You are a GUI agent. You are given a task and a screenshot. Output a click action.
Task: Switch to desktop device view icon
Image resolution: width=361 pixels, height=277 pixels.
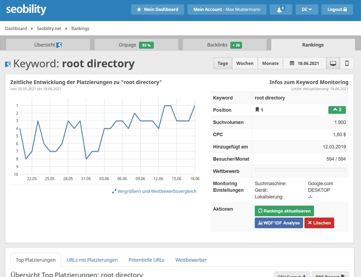click(x=333, y=63)
